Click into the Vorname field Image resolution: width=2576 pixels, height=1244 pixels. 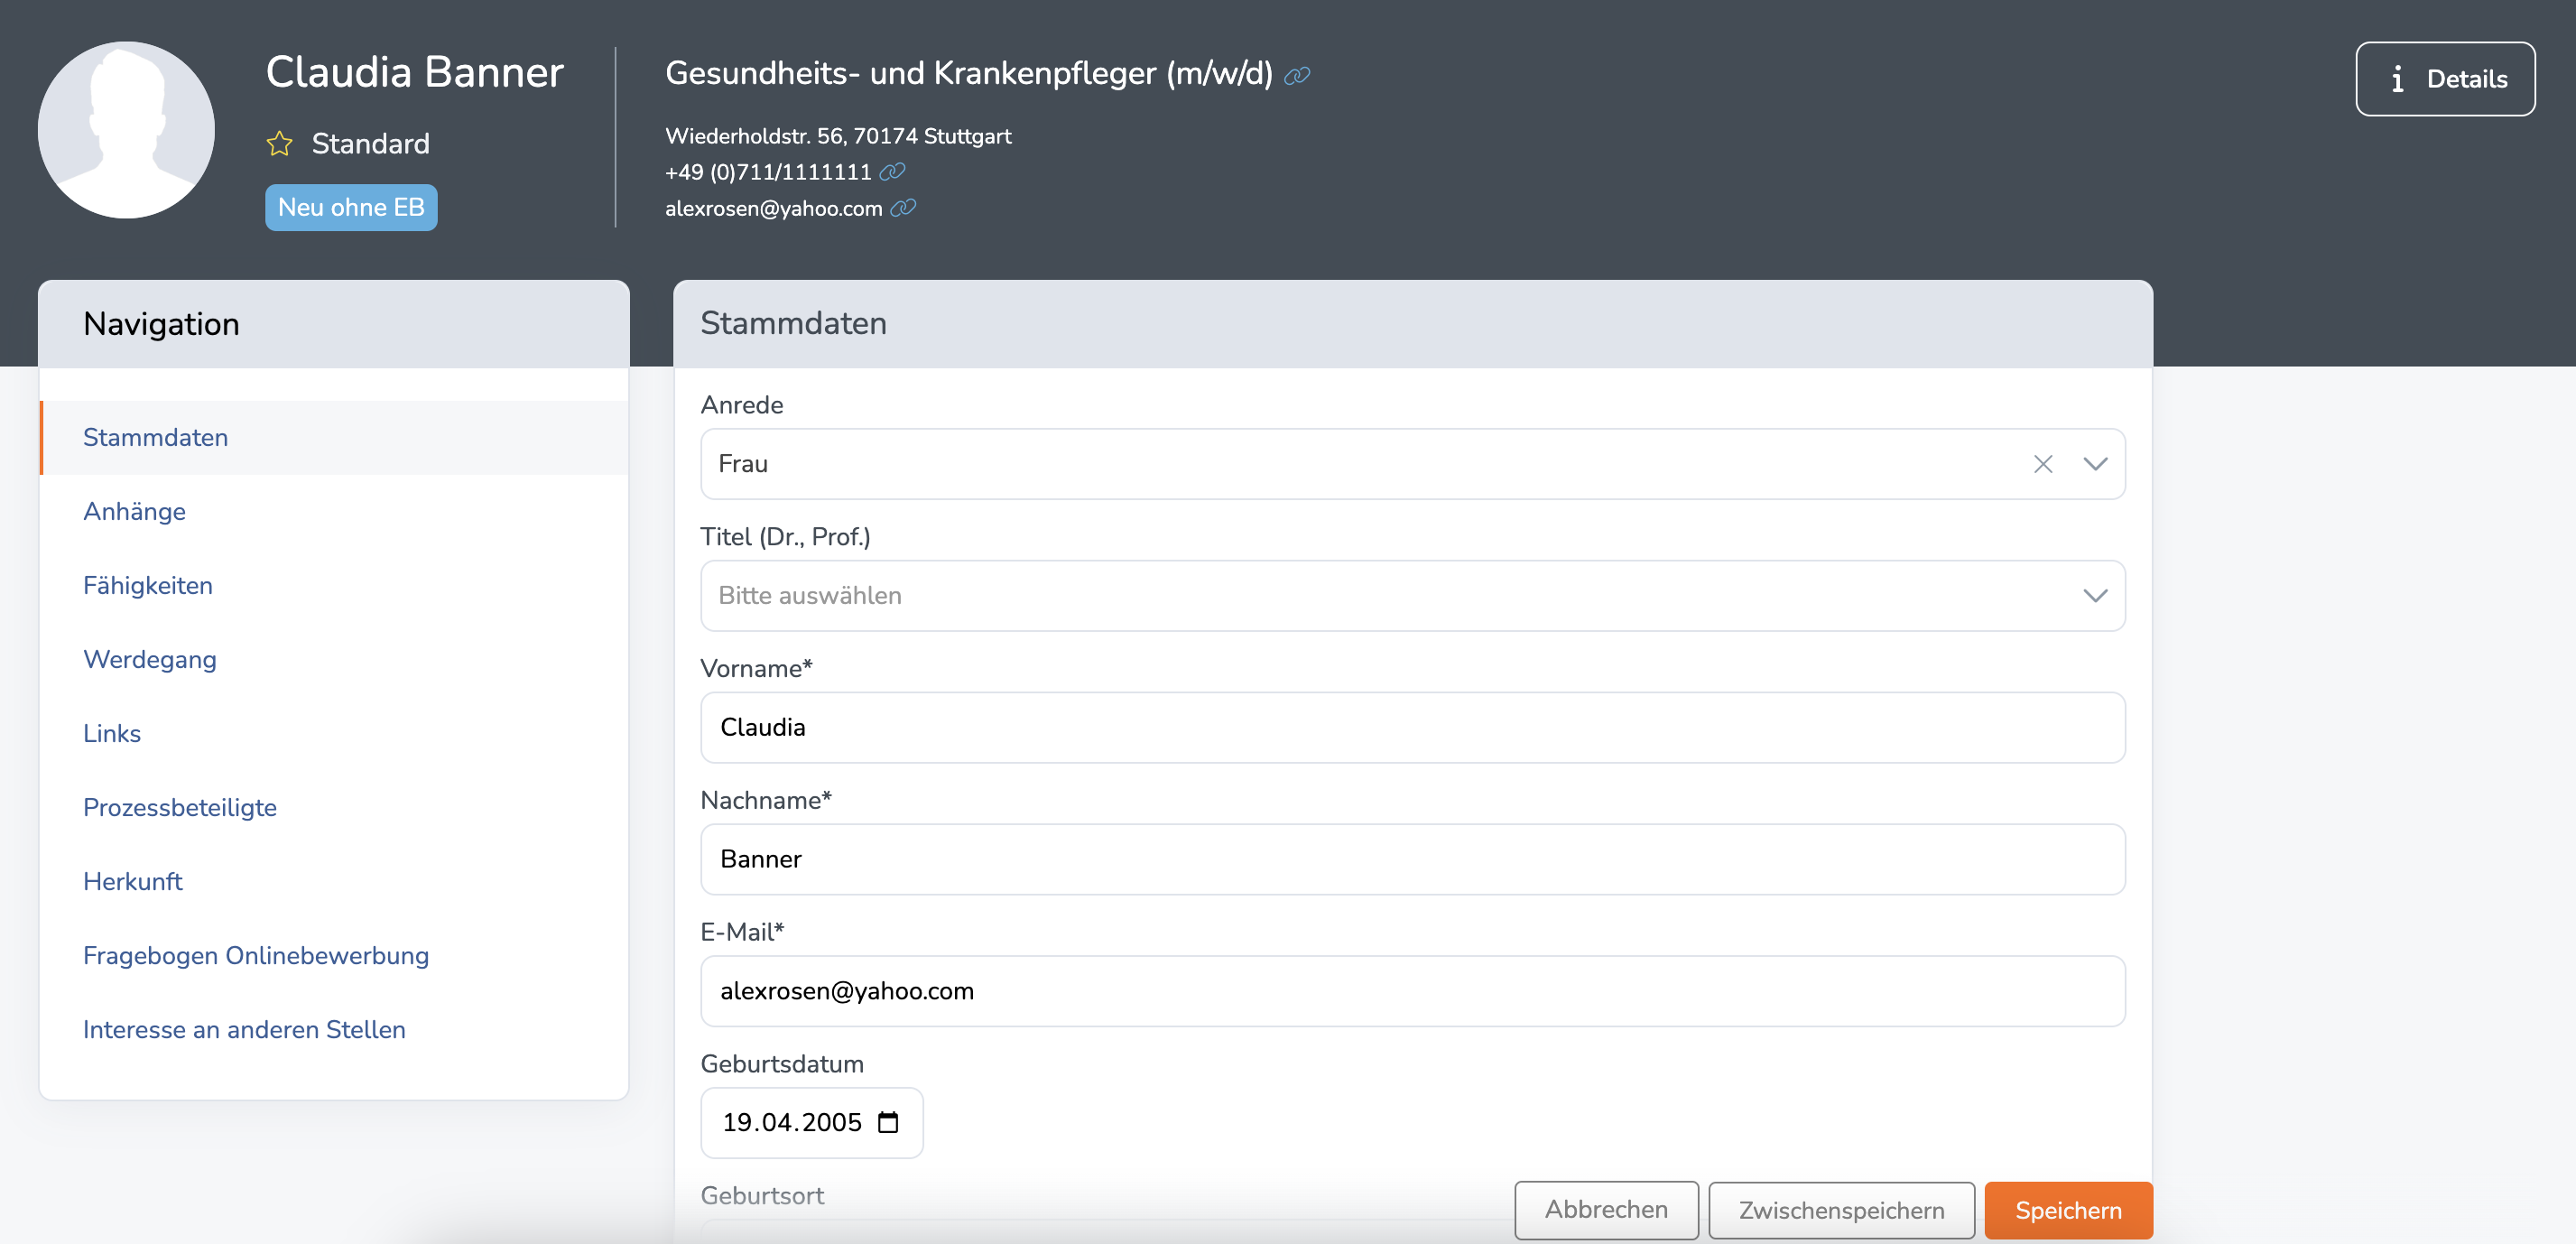1412,728
